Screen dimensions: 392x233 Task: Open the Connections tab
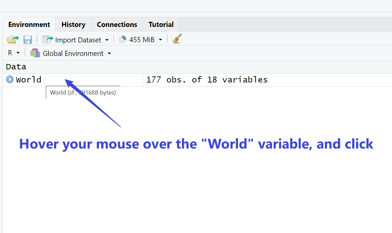click(117, 25)
